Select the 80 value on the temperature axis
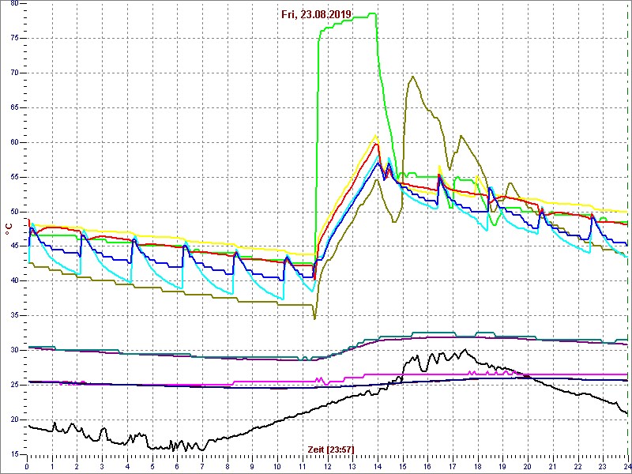The height and width of the screenshot is (474, 632). (14, 4)
